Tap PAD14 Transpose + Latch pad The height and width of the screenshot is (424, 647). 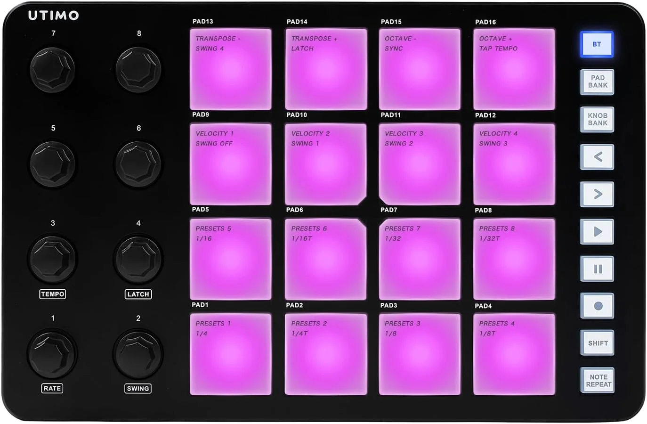point(326,69)
